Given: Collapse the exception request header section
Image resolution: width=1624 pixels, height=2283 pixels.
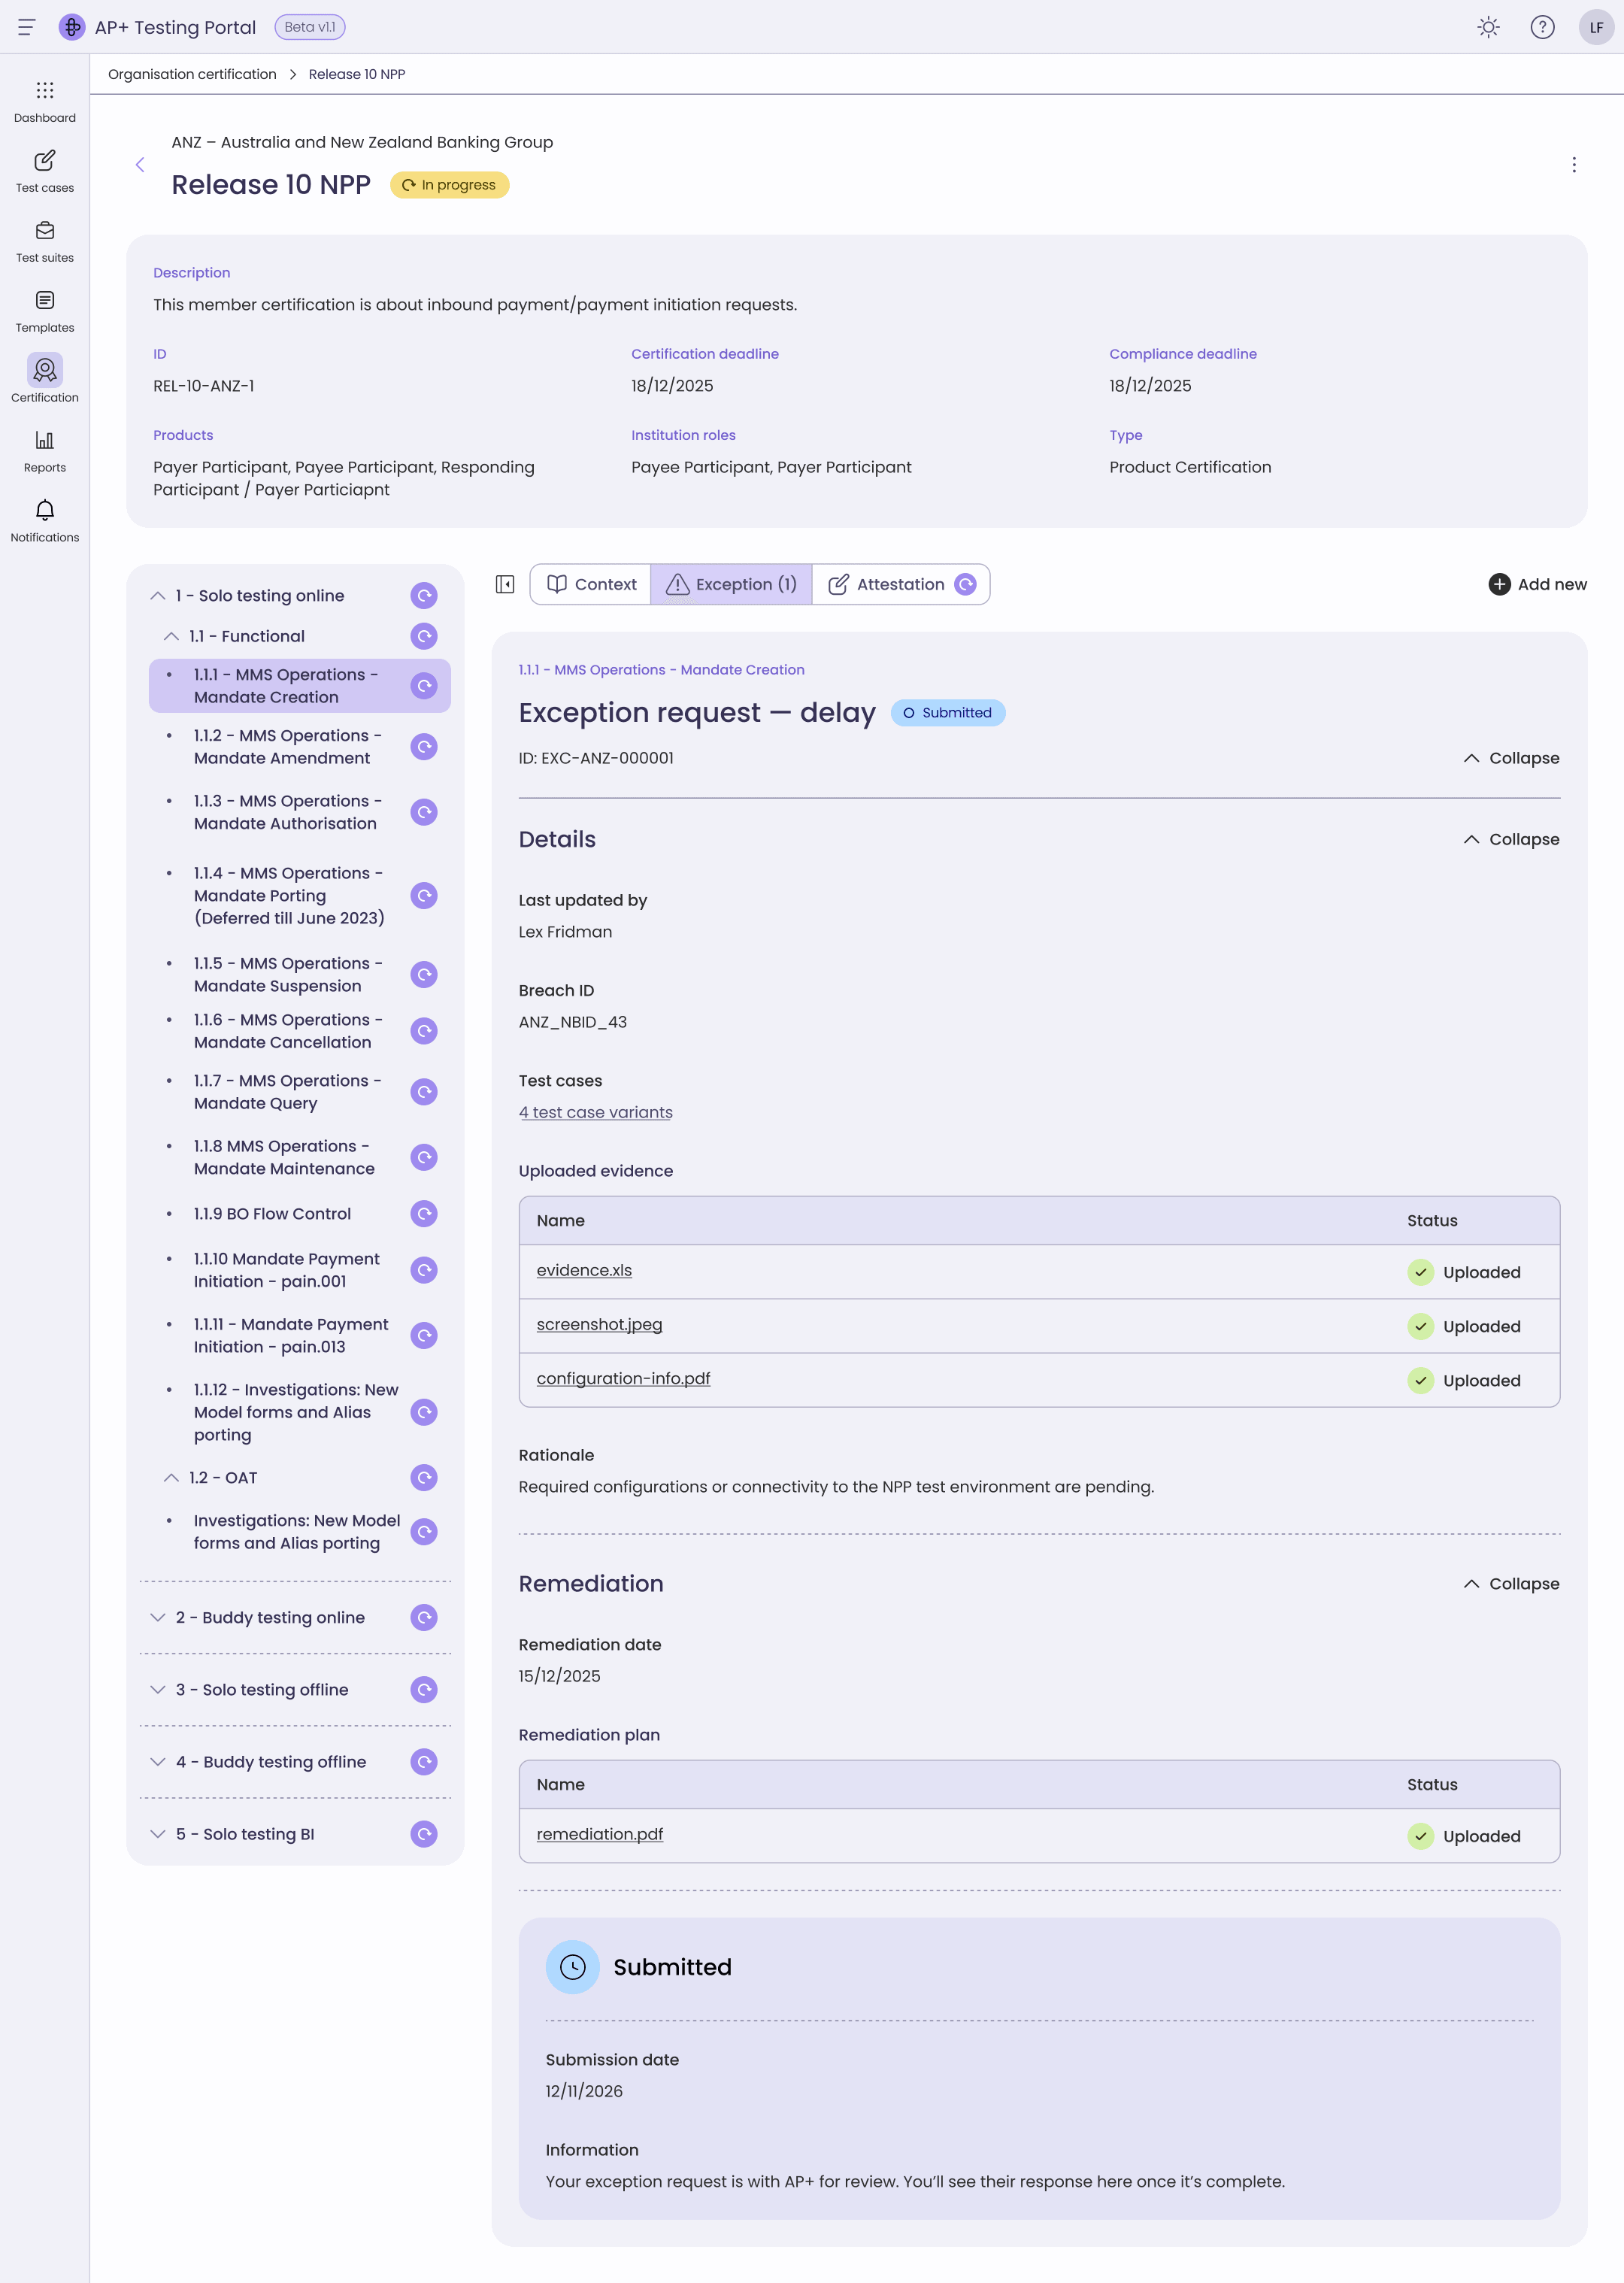Looking at the screenshot, I should 1511,758.
